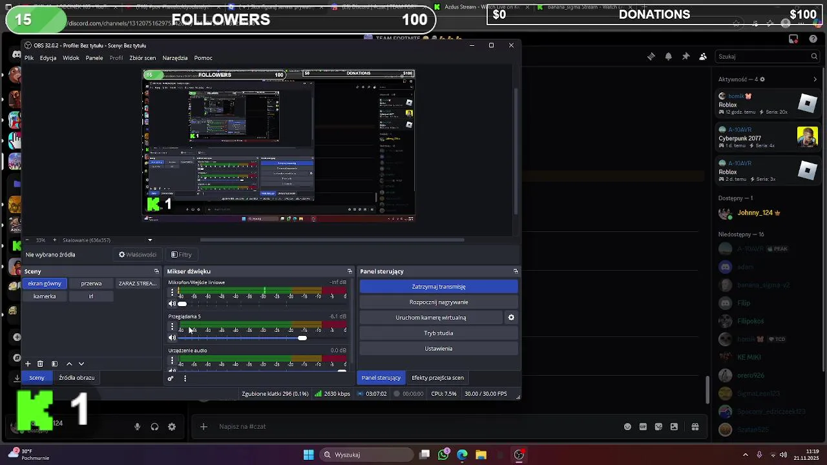
Task: Open Discord user settings gear
Action: click(172, 426)
